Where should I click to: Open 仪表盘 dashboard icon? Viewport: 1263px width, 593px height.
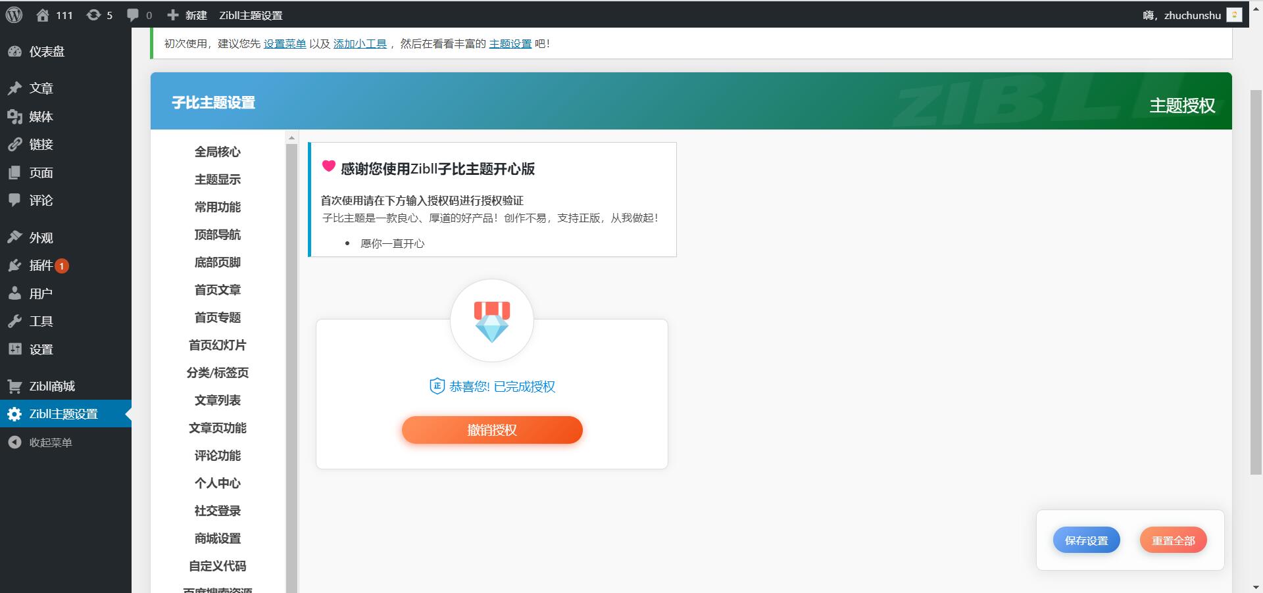[14, 51]
